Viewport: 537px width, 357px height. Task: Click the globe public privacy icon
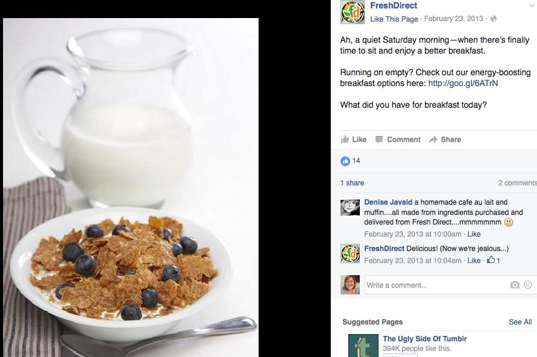pos(494,19)
